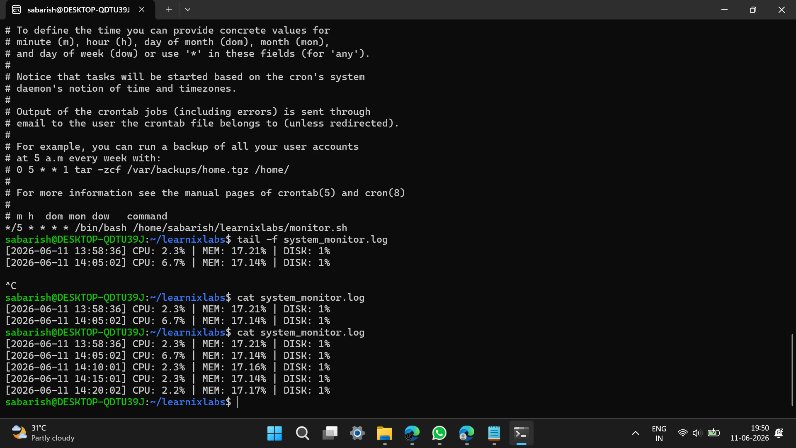Open the first Microsoft Edge taskbar icon
The image size is (796, 448).
412,433
